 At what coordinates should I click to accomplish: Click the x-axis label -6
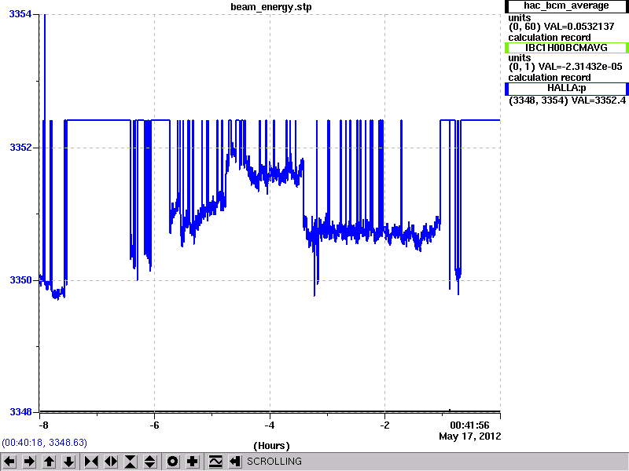click(154, 425)
